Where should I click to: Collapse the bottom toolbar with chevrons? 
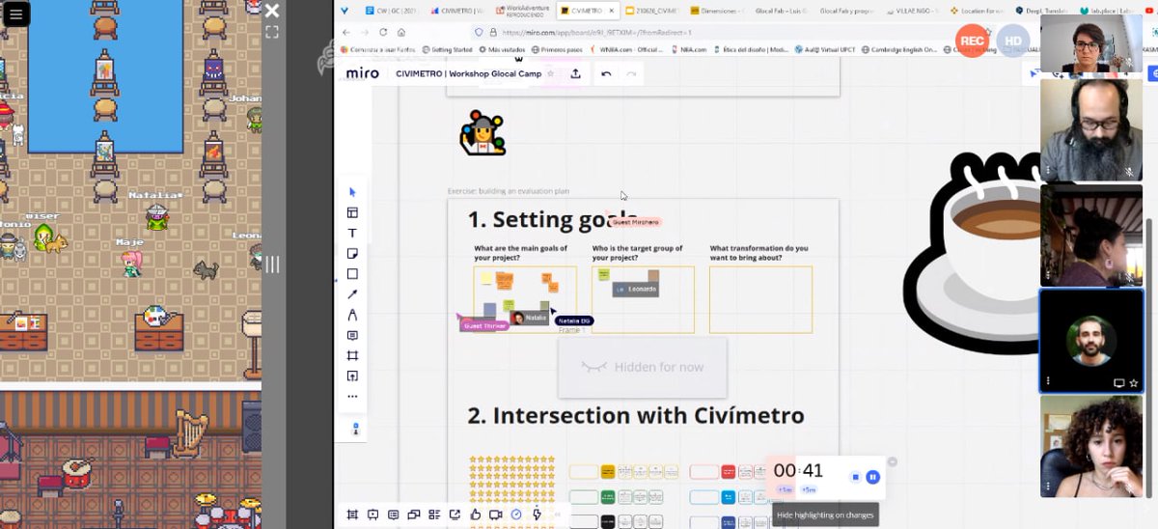point(557,515)
